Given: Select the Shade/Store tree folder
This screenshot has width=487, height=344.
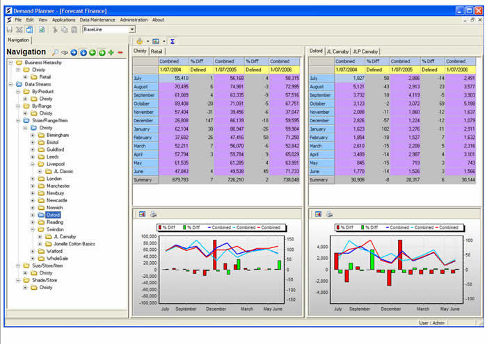Looking at the screenshot, I should coord(45,280).
